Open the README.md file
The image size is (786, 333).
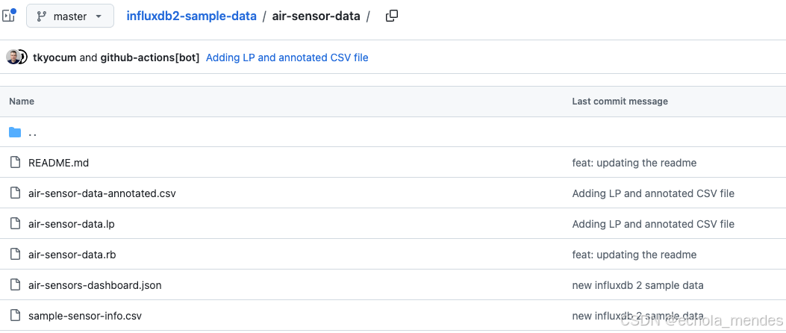point(59,163)
